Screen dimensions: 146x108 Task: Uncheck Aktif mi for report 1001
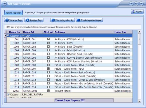[48, 39]
